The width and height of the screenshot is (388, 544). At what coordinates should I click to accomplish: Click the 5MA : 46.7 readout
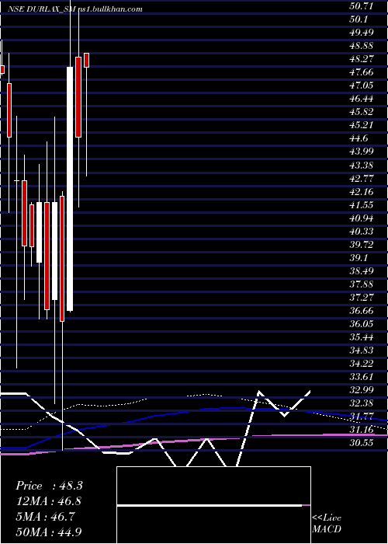45,517
